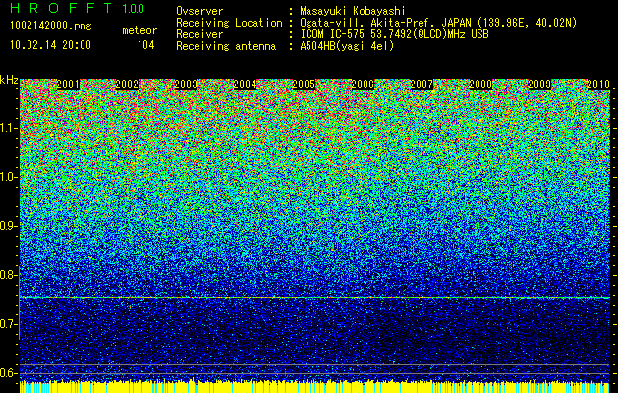Click the 2007 time marker
618x393 pixels.
click(421, 84)
